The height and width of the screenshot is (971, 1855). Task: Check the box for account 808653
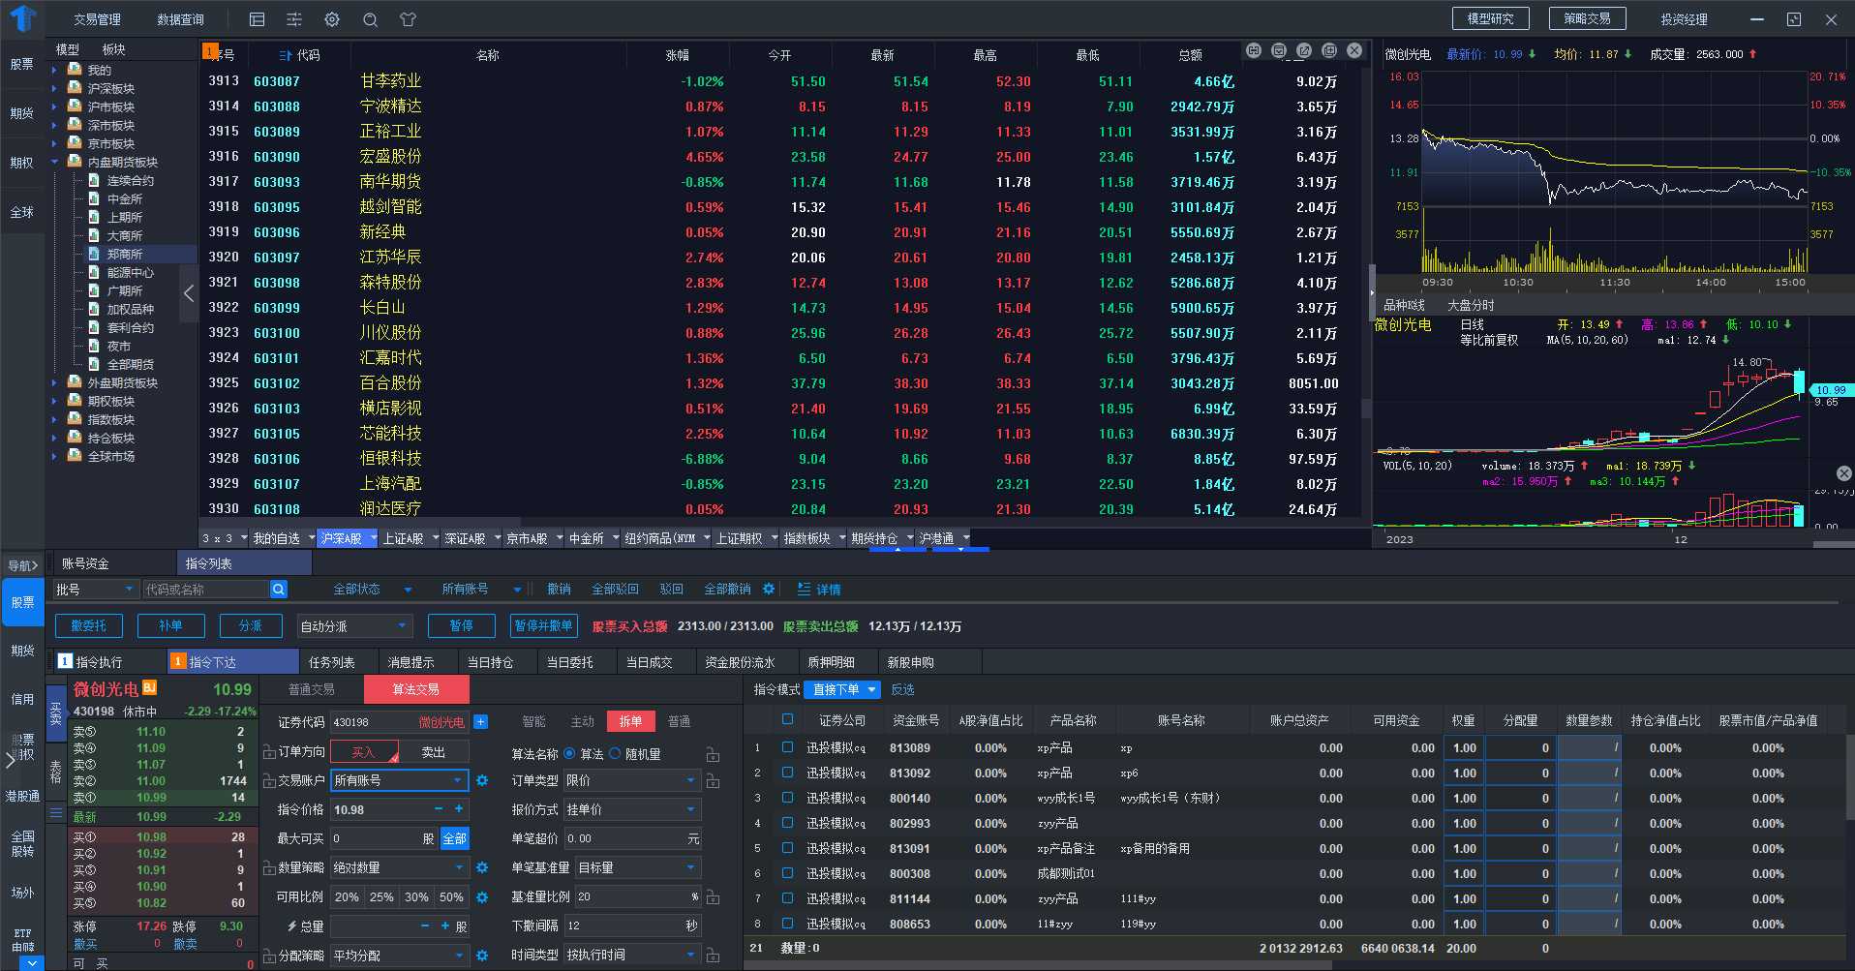787,924
